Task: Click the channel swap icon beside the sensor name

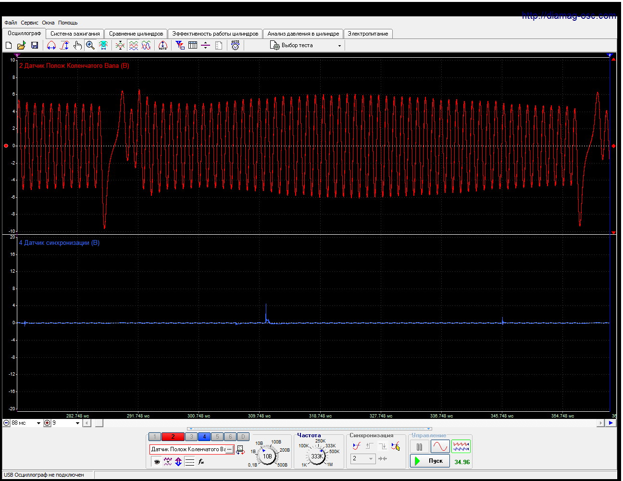Action: click(240, 450)
